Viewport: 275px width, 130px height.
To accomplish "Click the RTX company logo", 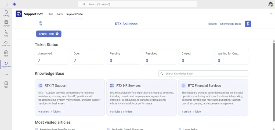I will coord(41,23).
